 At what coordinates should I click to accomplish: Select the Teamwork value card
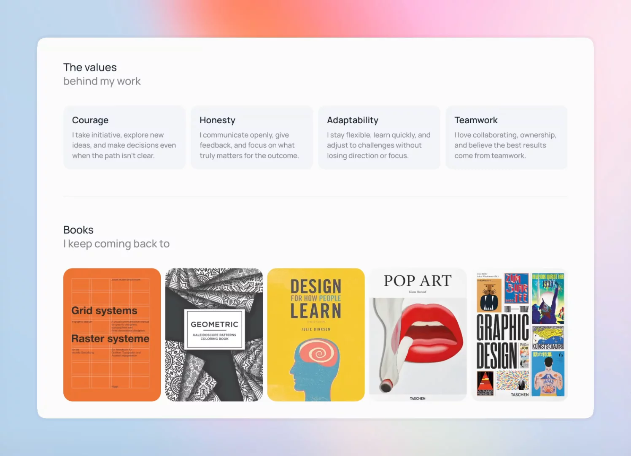(x=507, y=137)
